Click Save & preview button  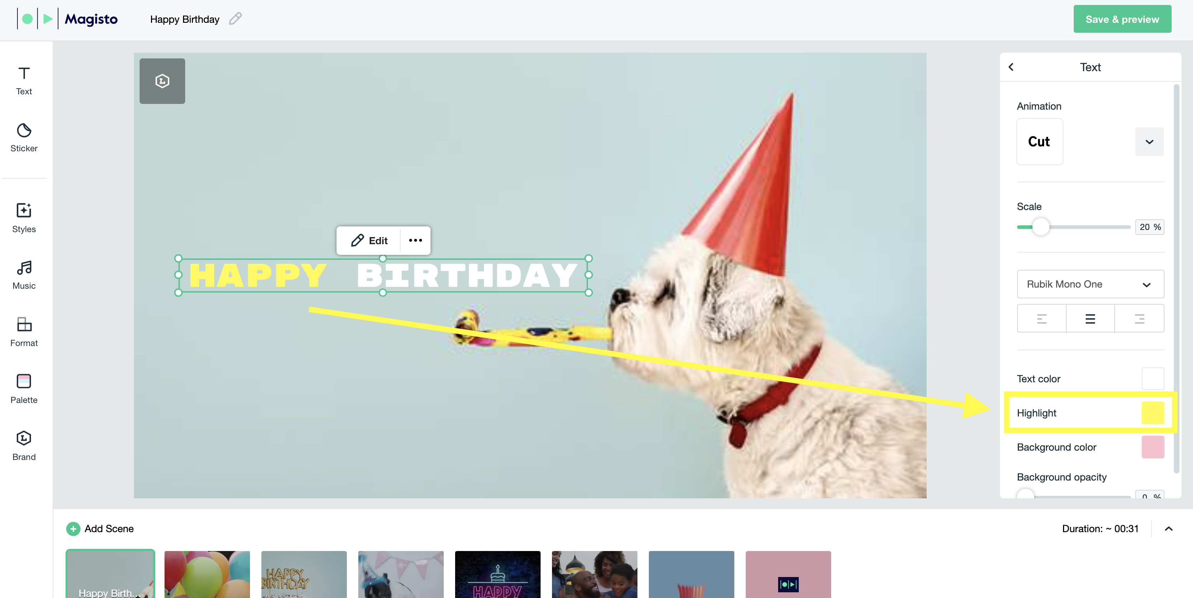pos(1122,19)
